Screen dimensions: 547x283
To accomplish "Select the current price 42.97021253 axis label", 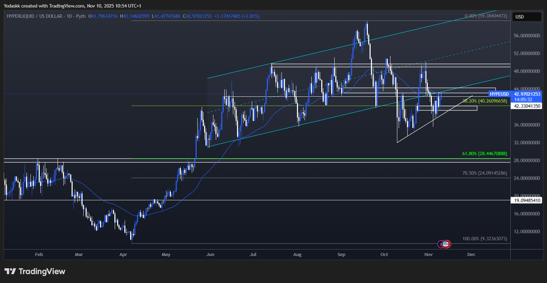I will click(527, 94).
